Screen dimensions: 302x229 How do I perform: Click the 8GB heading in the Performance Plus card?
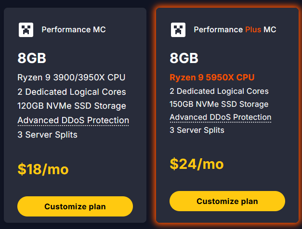(184, 59)
